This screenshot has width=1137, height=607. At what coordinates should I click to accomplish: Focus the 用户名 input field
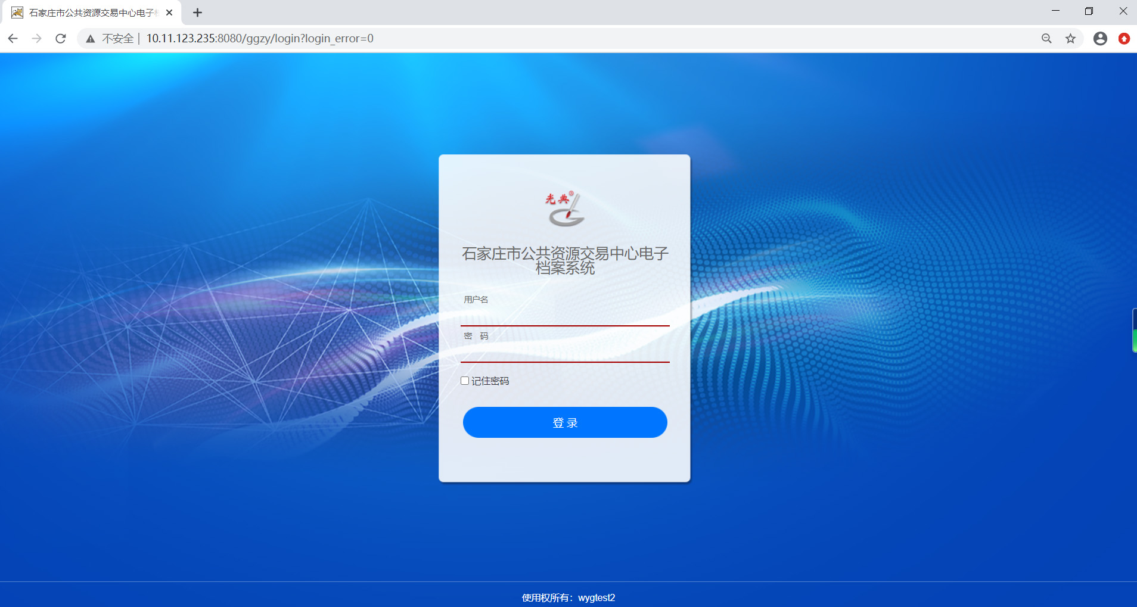565,315
